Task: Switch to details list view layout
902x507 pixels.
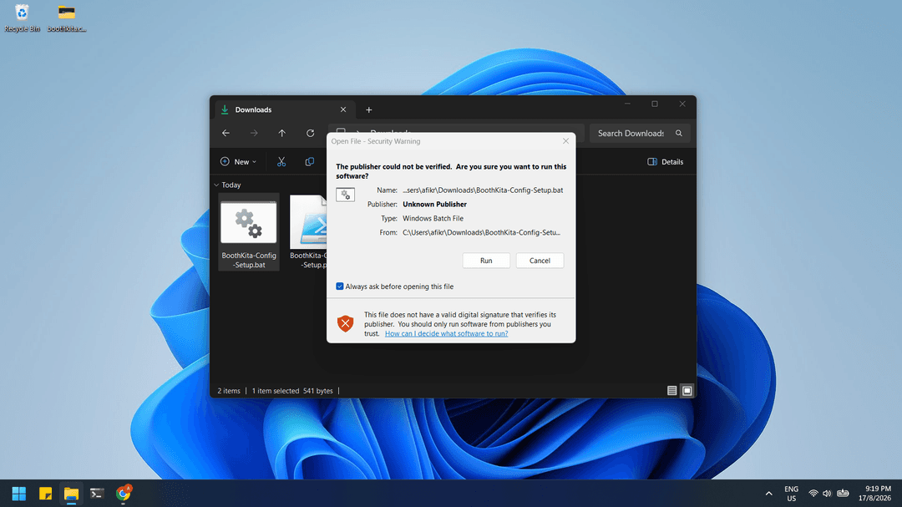Action: click(671, 391)
